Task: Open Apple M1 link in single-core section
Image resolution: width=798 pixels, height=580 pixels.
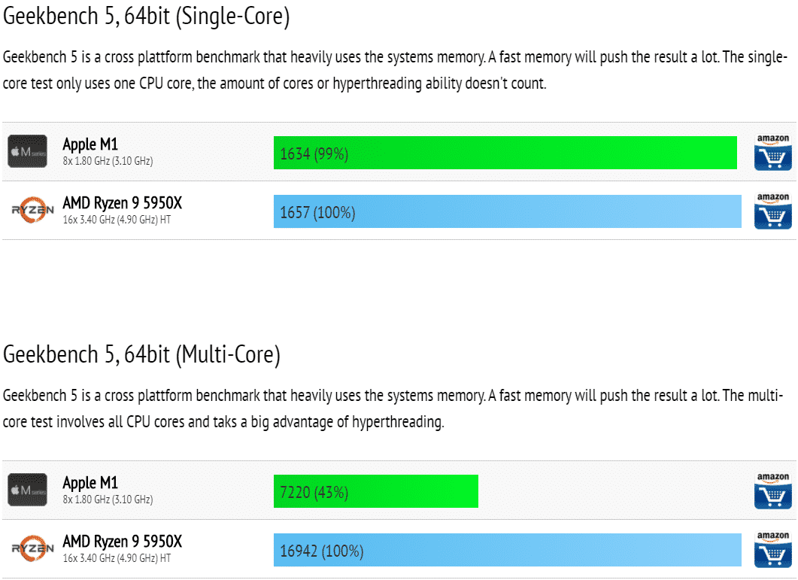Action: tap(90, 144)
